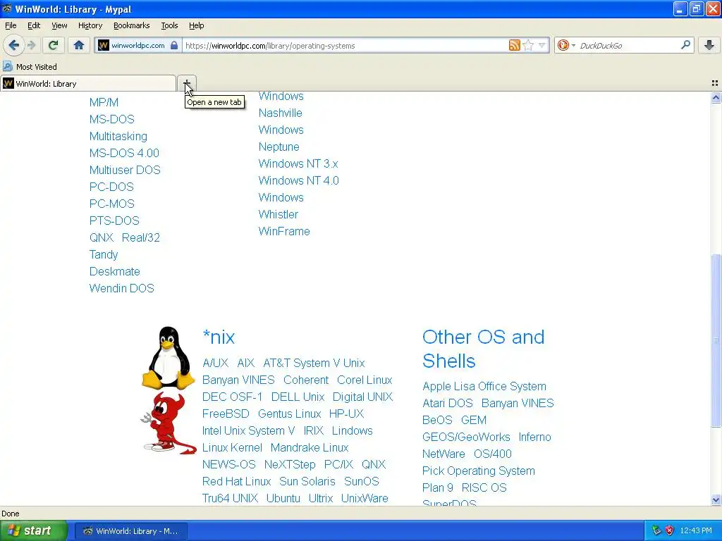This screenshot has width=722, height=541.
Task: Reload the page with the refresh icon
Action: [54, 45]
